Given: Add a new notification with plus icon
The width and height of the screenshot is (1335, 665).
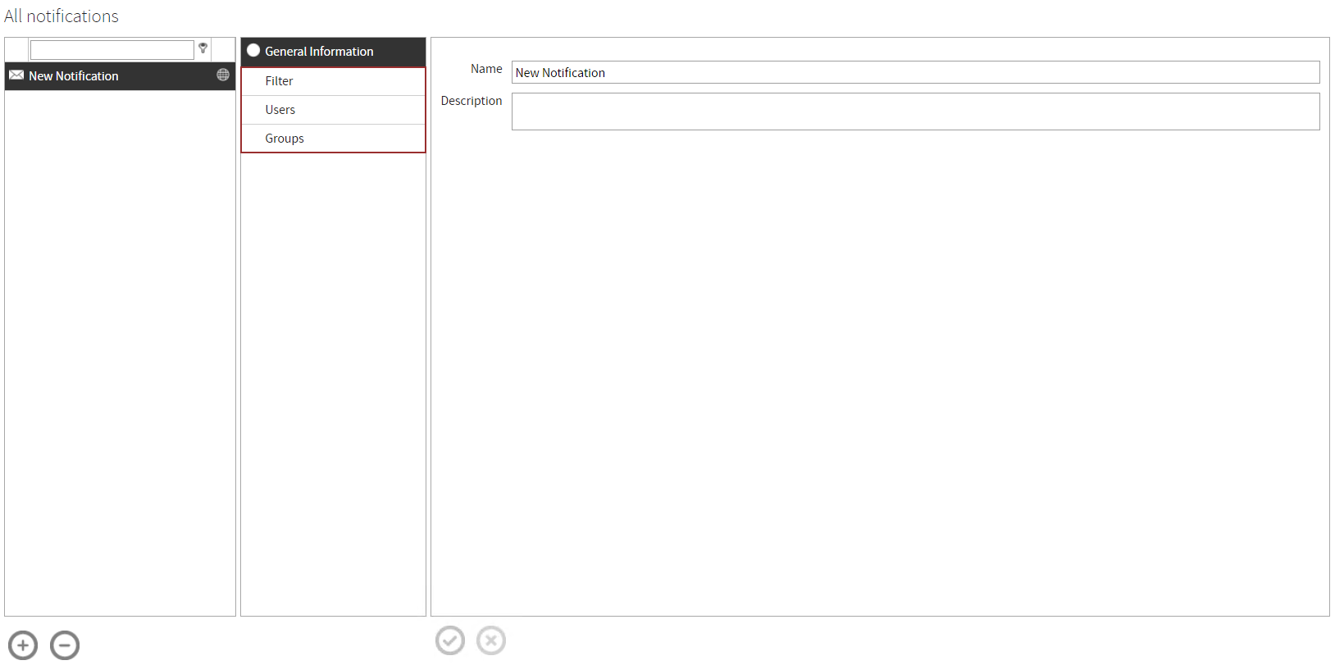Looking at the screenshot, I should tap(23, 645).
